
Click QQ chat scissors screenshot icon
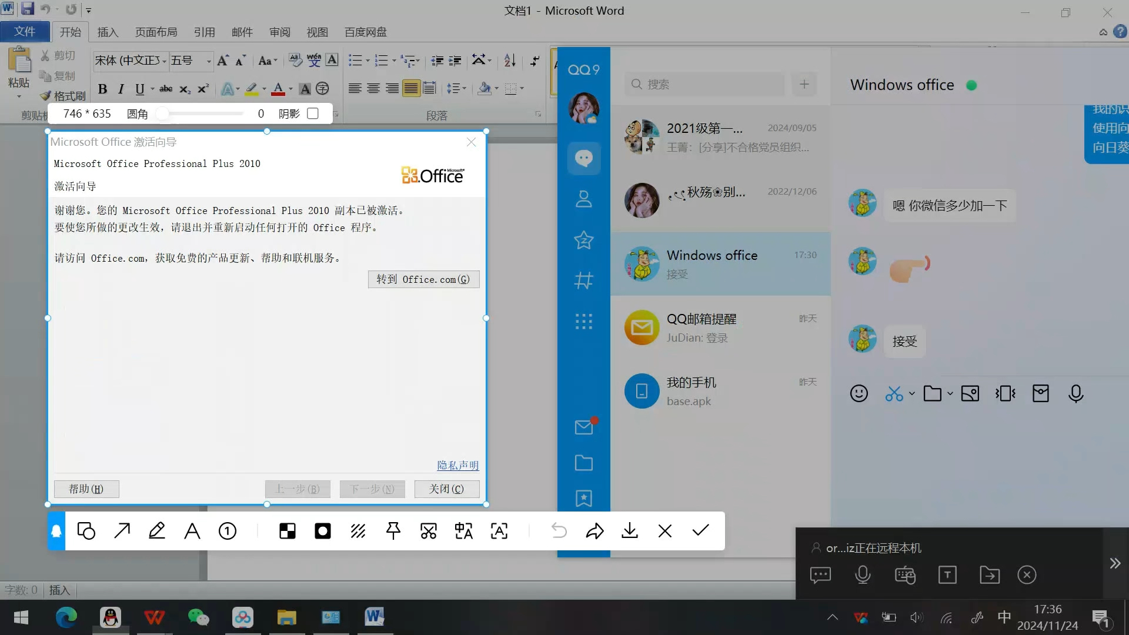tap(894, 393)
